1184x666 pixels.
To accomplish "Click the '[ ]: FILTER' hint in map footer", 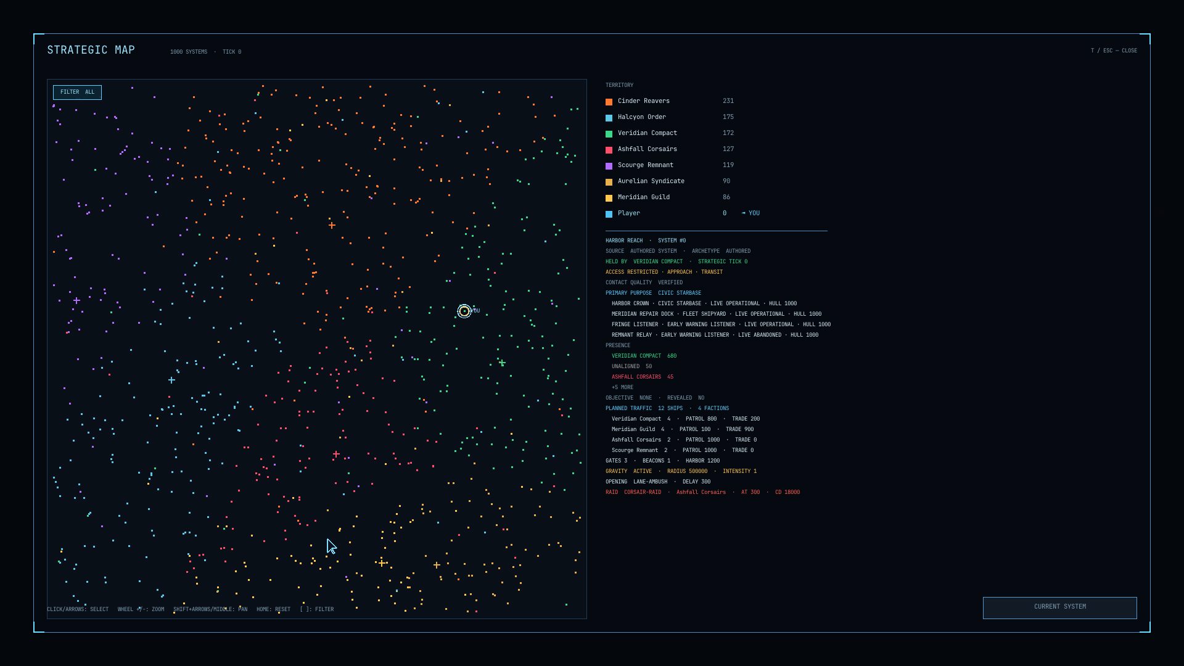I will tap(317, 609).
